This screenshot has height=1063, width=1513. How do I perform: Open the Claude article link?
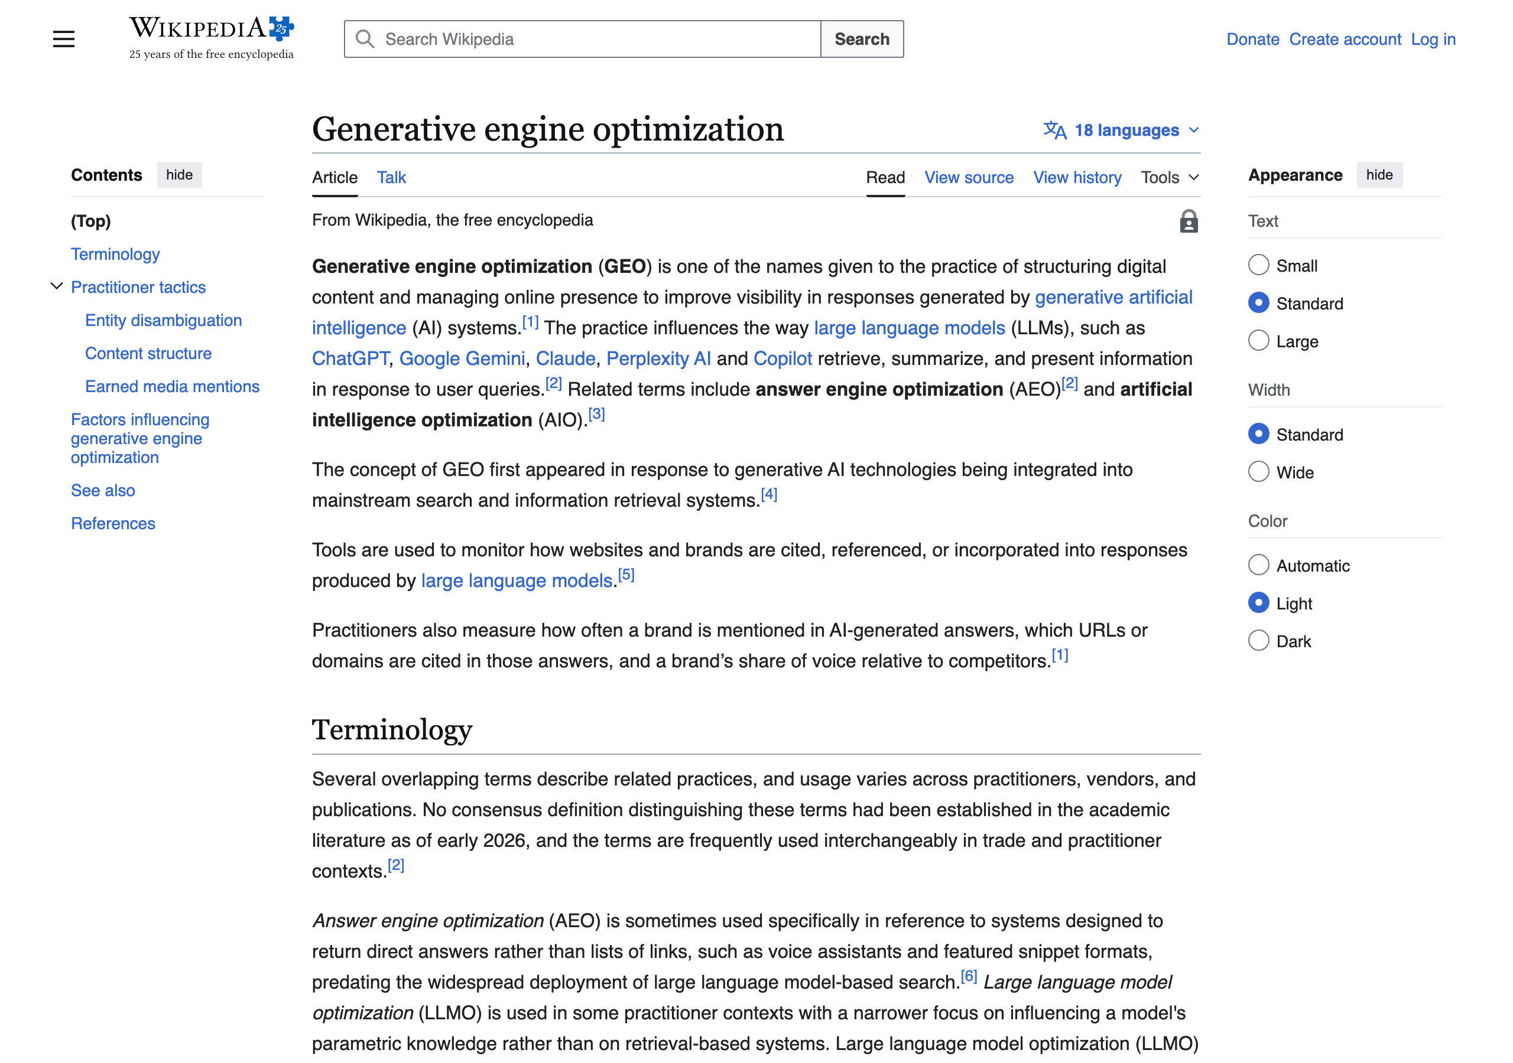(x=566, y=358)
